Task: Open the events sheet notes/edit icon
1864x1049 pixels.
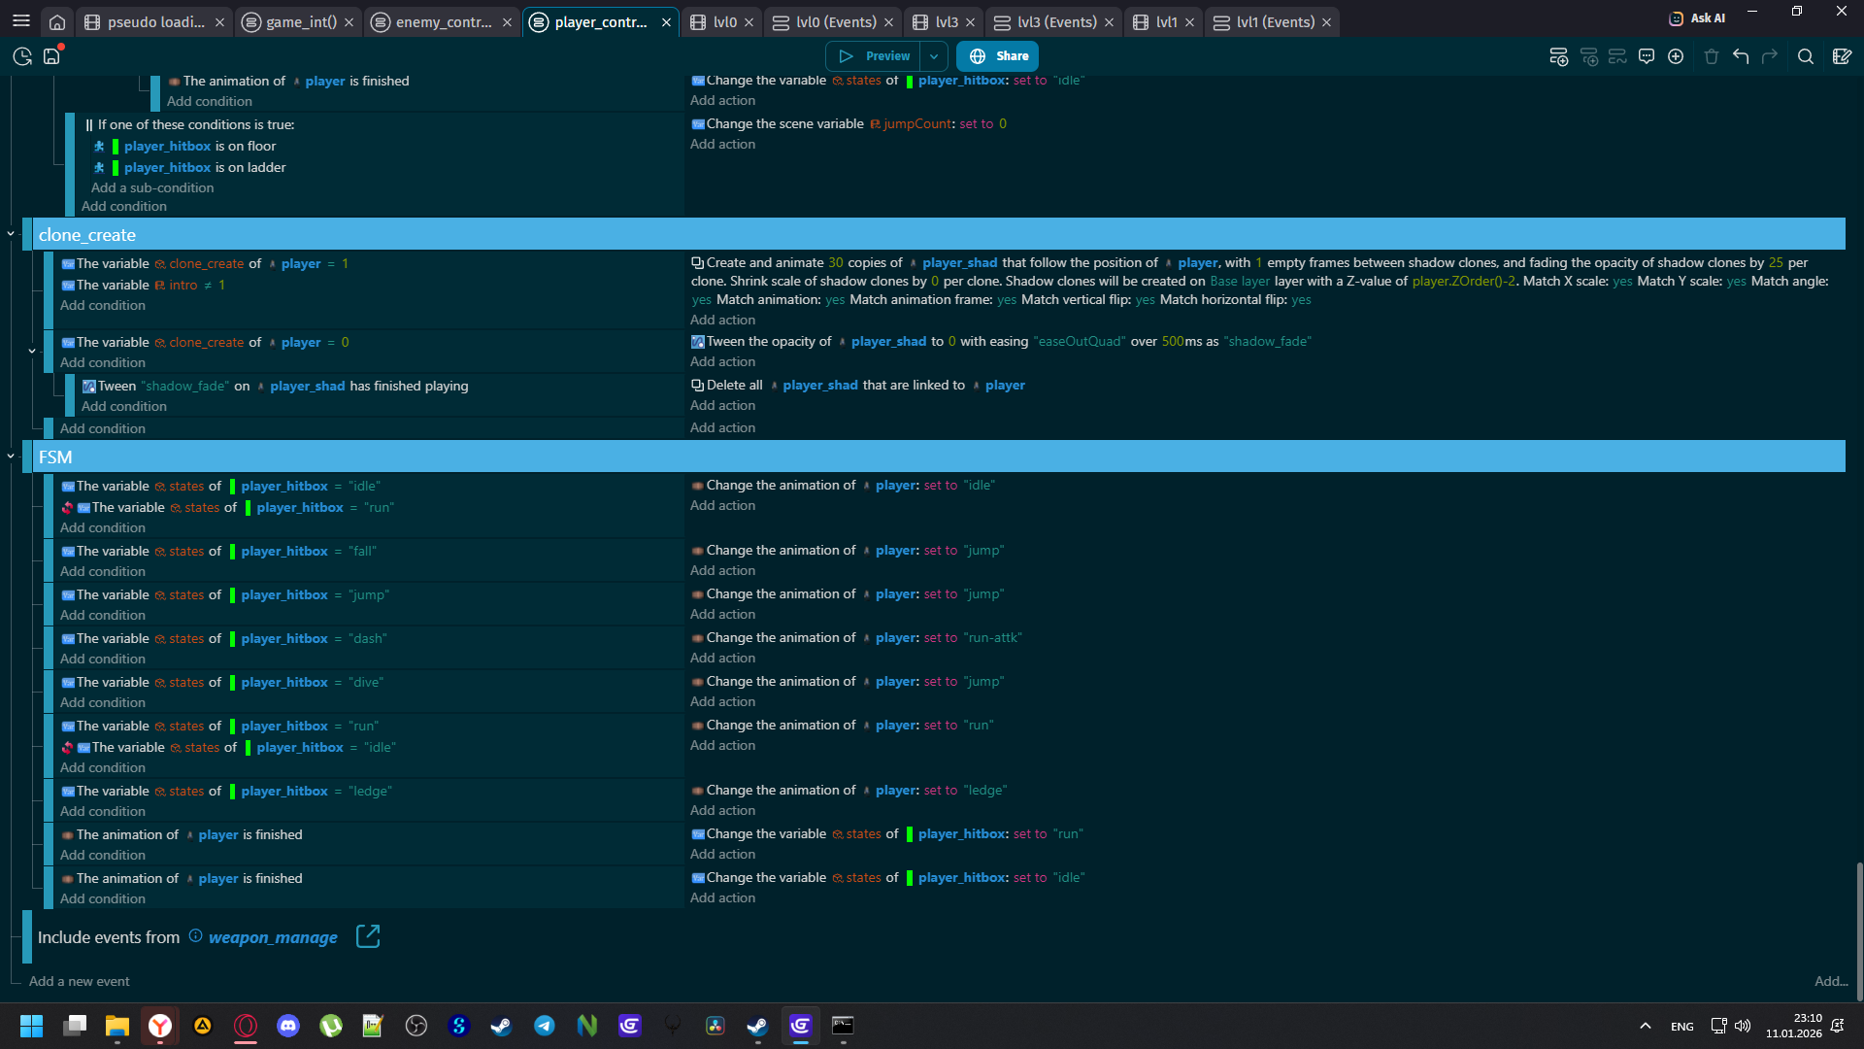Action: (x=1842, y=56)
